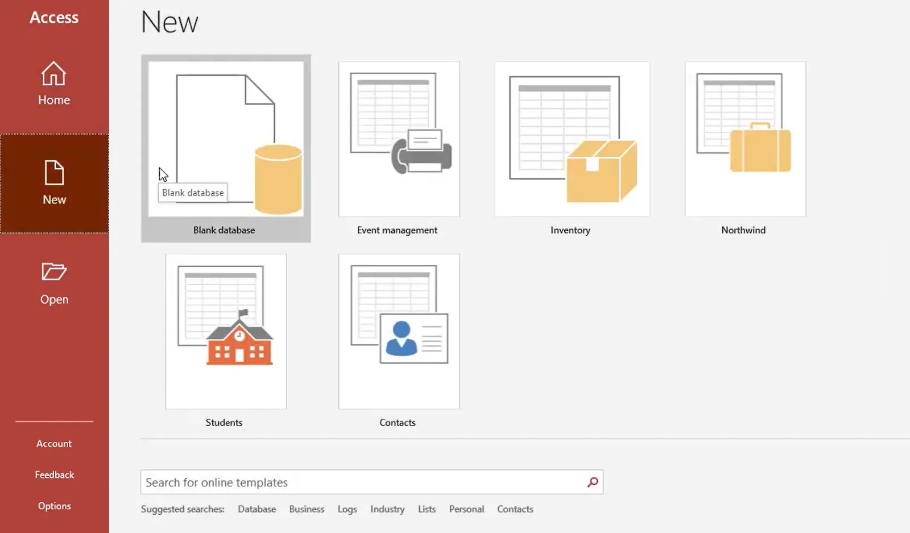
Task: Click the Database suggested search
Action: 257,509
